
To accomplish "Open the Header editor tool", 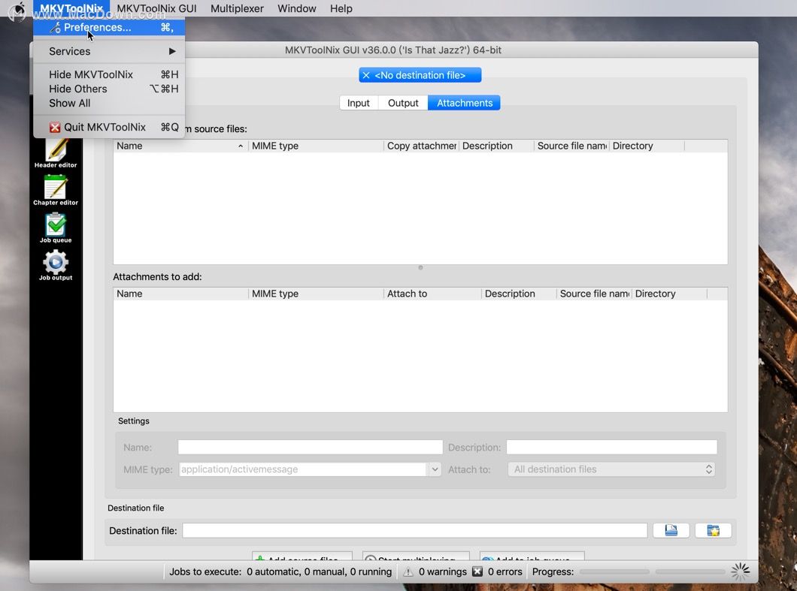I will pos(56,152).
